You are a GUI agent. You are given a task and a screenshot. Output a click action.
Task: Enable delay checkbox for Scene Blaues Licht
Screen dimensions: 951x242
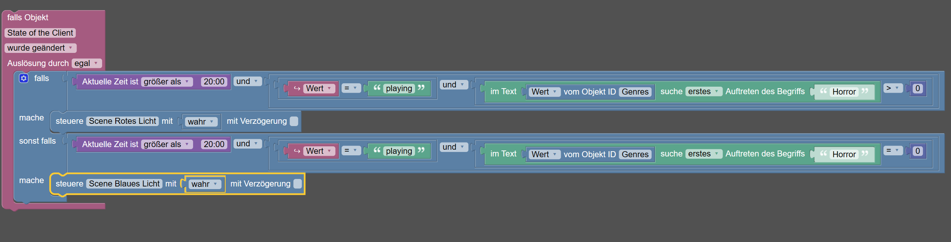tap(297, 184)
